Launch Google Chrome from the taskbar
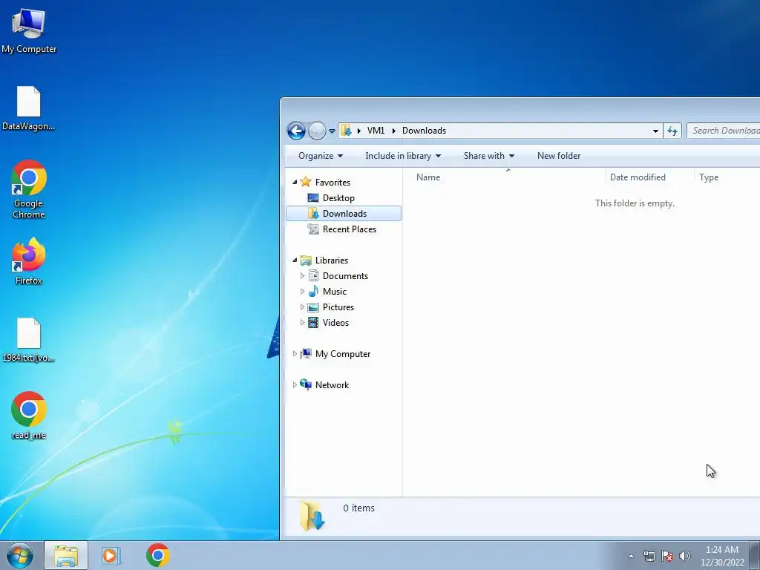The width and height of the screenshot is (760, 570). click(157, 555)
